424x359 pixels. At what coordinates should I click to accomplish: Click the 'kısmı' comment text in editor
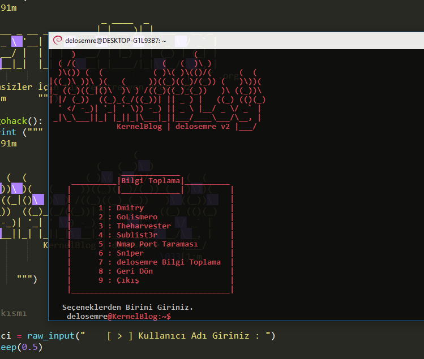pyautogui.click(x=14, y=313)
